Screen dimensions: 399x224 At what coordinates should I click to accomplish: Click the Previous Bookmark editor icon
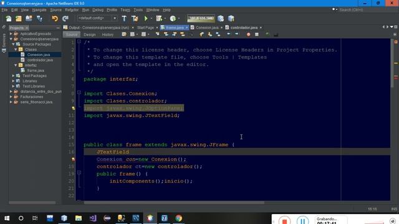point(201,34)
